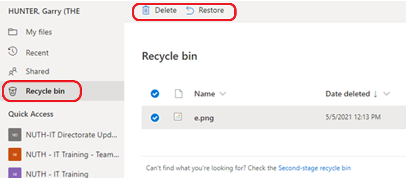Open the Date deleted column dropdown chevron
Image resolution: width=413 pixels, height=181 pixels.
[387, 94]
